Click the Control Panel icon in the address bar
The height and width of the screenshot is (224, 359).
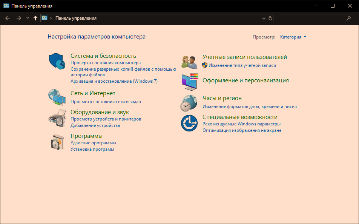[44, 18]
